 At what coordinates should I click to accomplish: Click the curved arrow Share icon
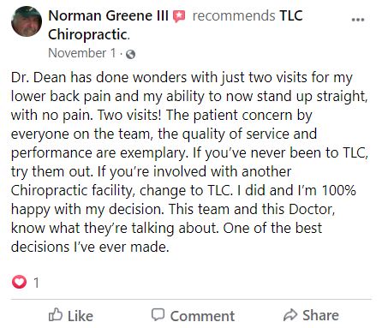(290, 315)
